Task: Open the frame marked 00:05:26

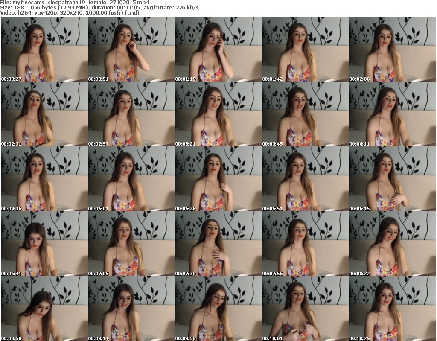Action: click(x=218, y=179)
